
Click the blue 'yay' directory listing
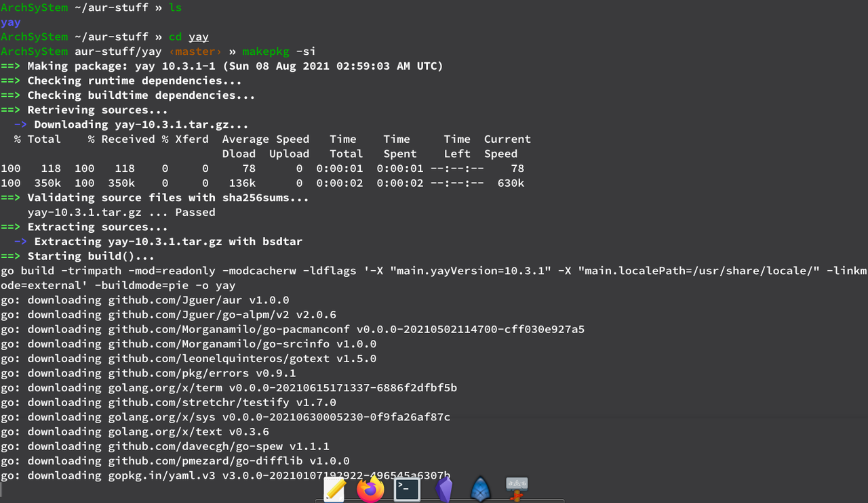11,22
